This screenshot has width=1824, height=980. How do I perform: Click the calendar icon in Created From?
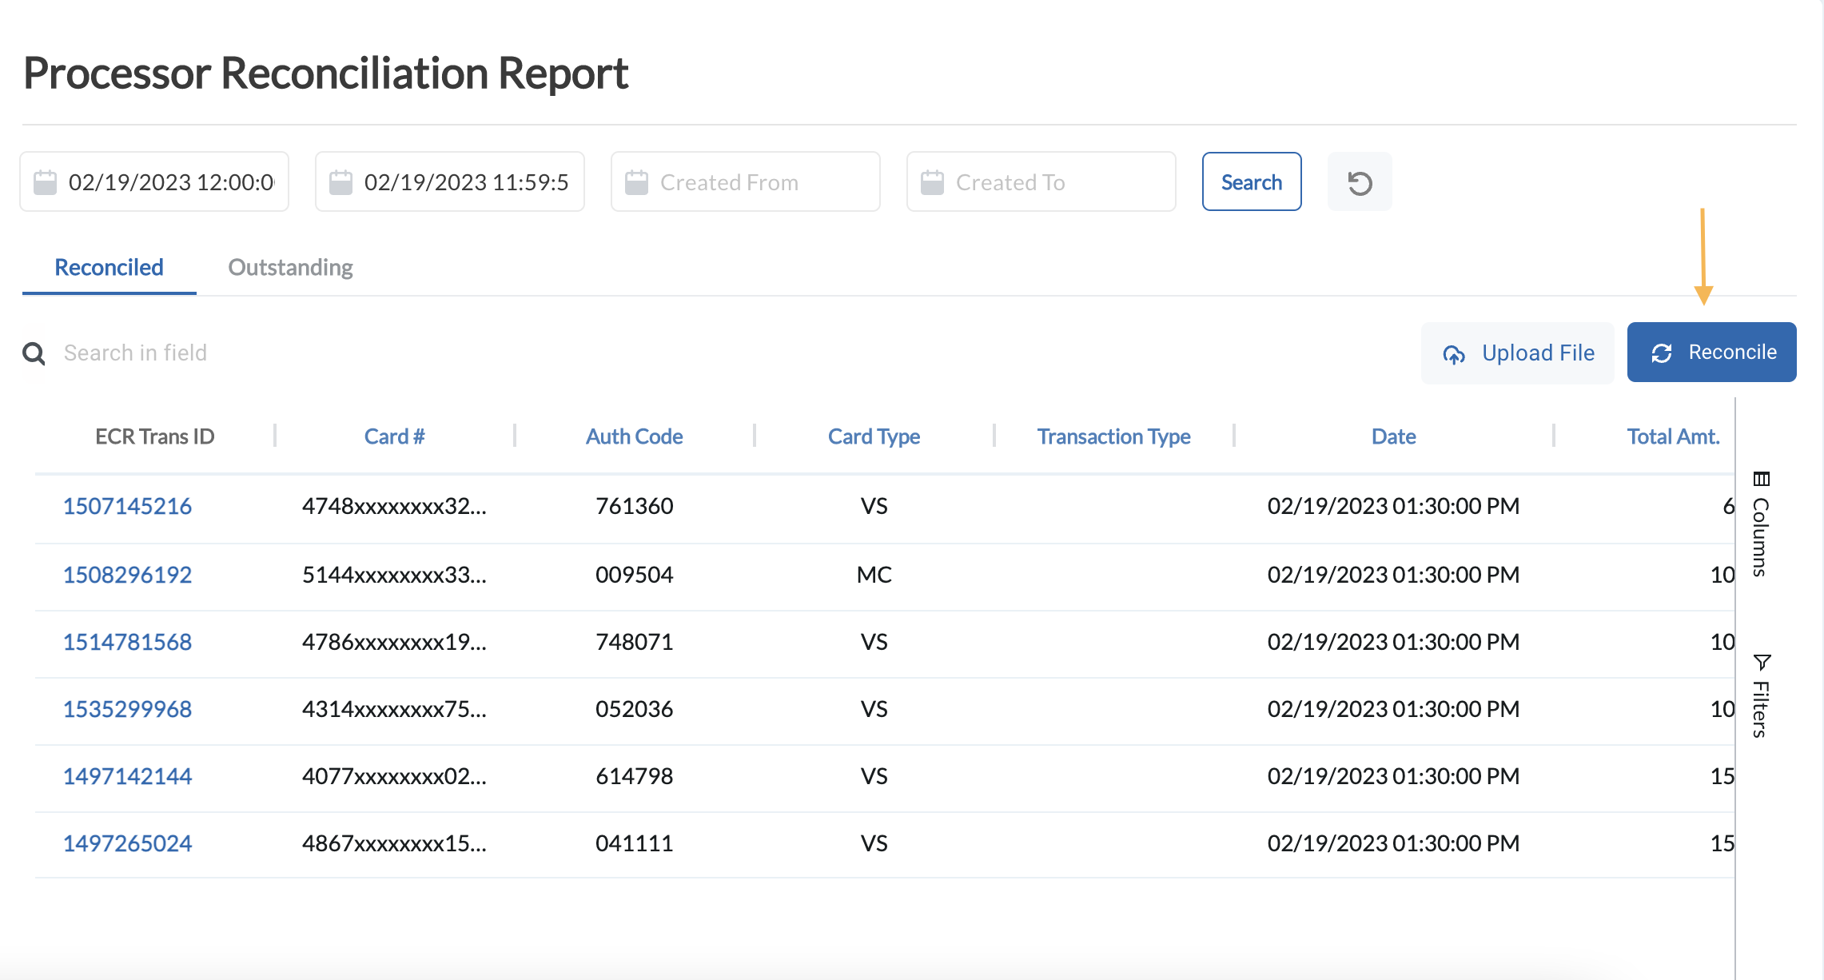[636, 182]
